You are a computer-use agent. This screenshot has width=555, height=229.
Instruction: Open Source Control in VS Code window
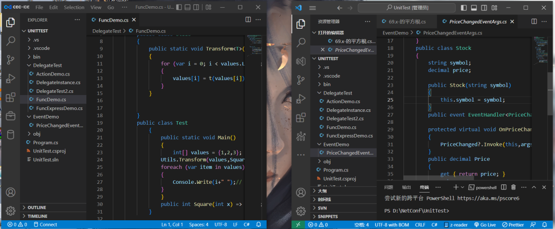(301, 80)
